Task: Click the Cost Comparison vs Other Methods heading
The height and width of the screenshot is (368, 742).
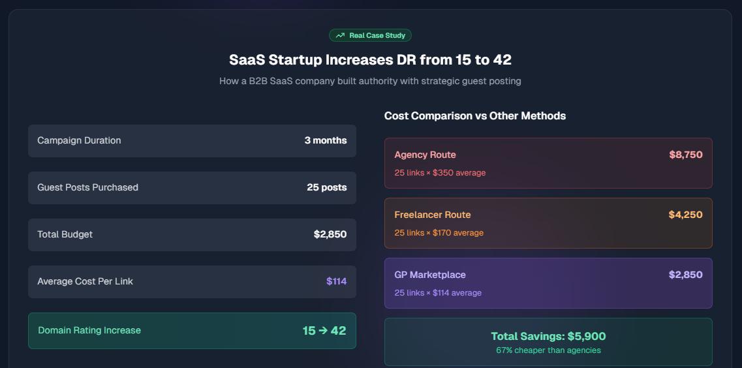Action: pos(474,116)
